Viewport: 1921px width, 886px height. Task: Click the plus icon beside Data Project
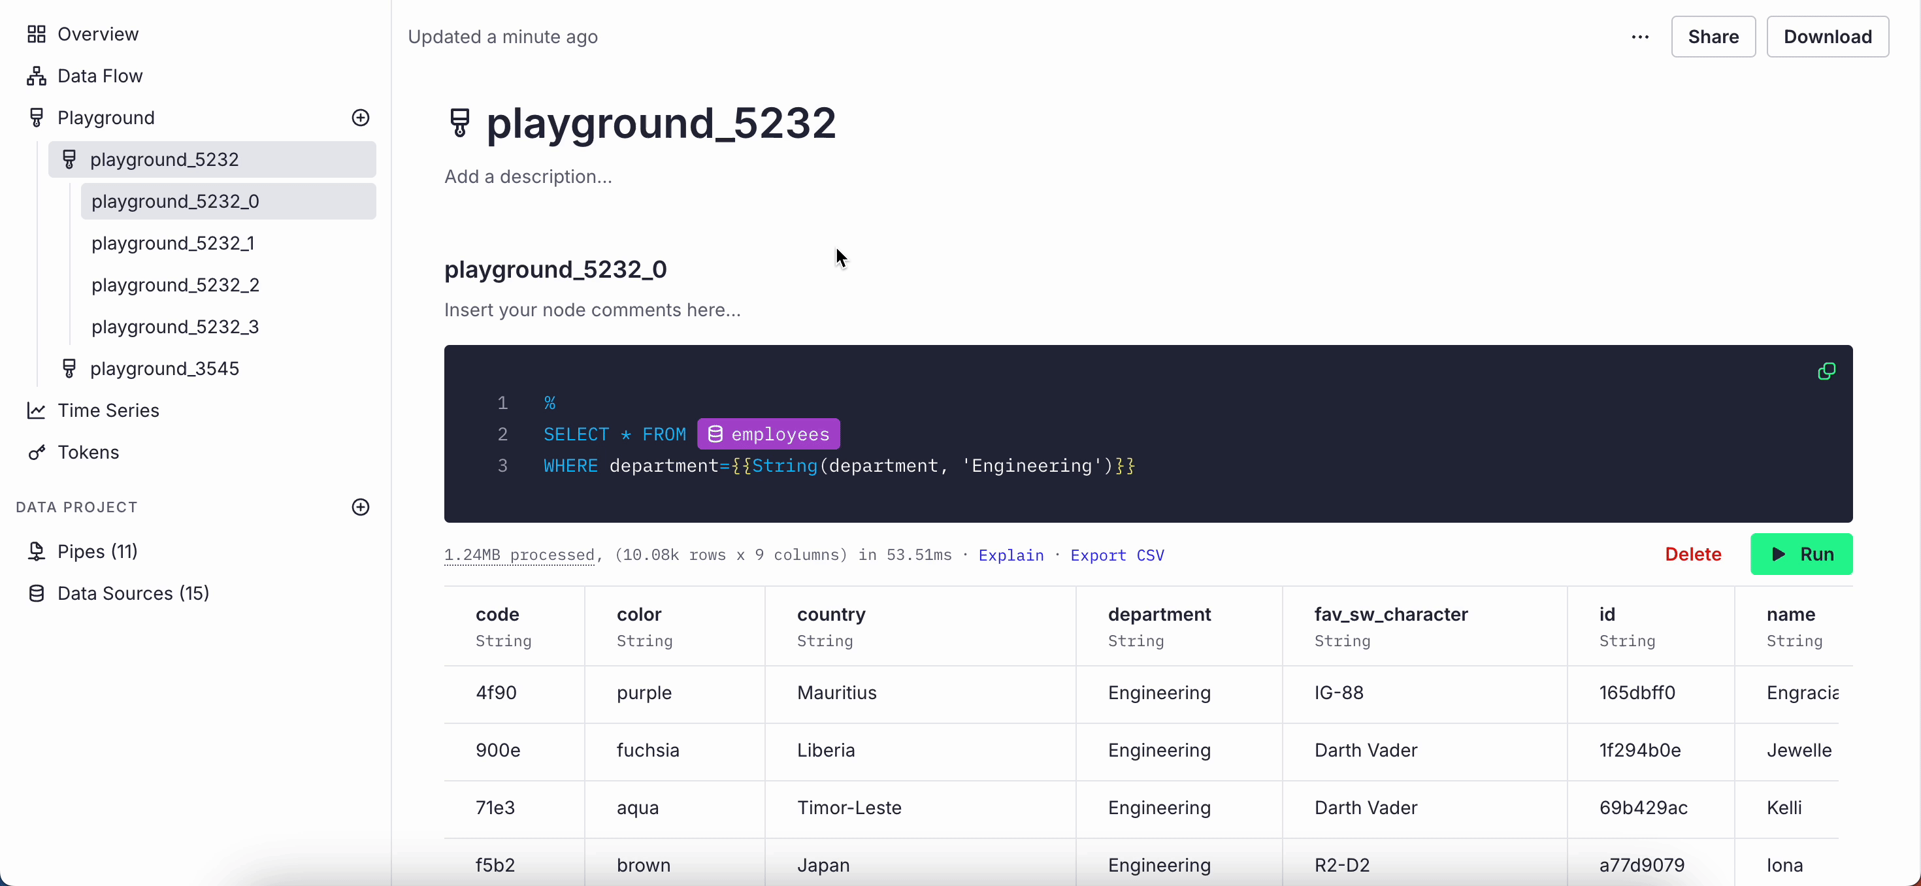(x=360, y=507)
